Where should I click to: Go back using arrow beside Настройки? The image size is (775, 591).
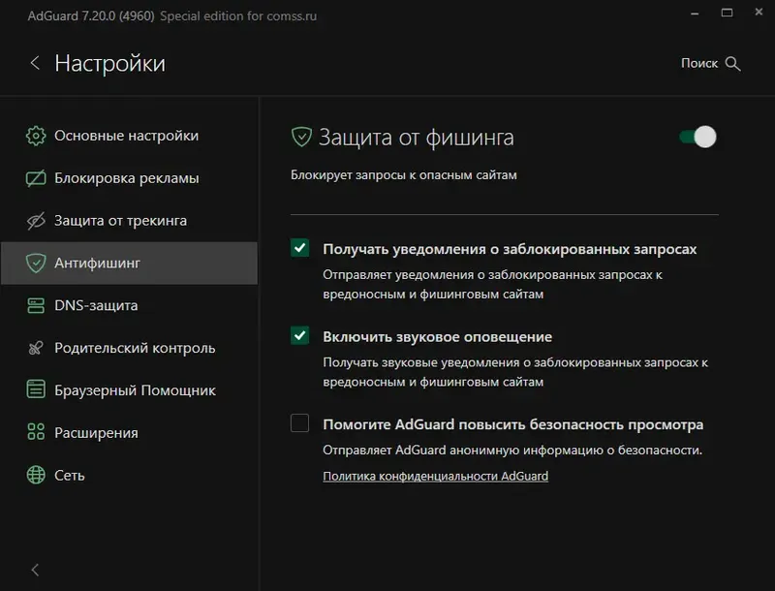point(35,63)
